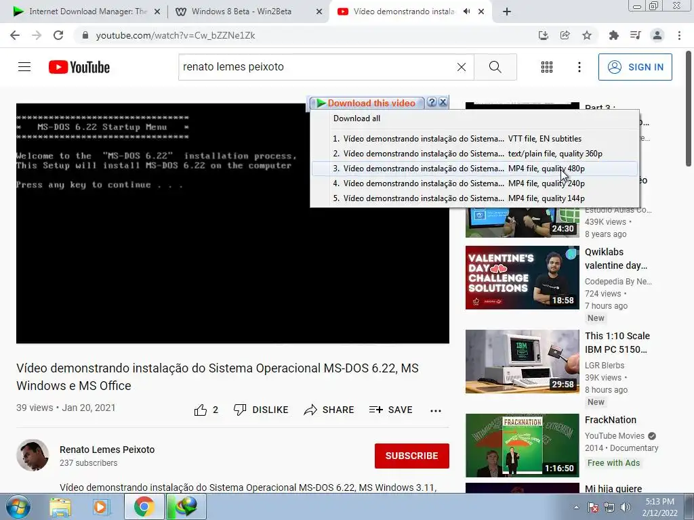Mute the YouTube tab audio icon

tap(466, 12)
